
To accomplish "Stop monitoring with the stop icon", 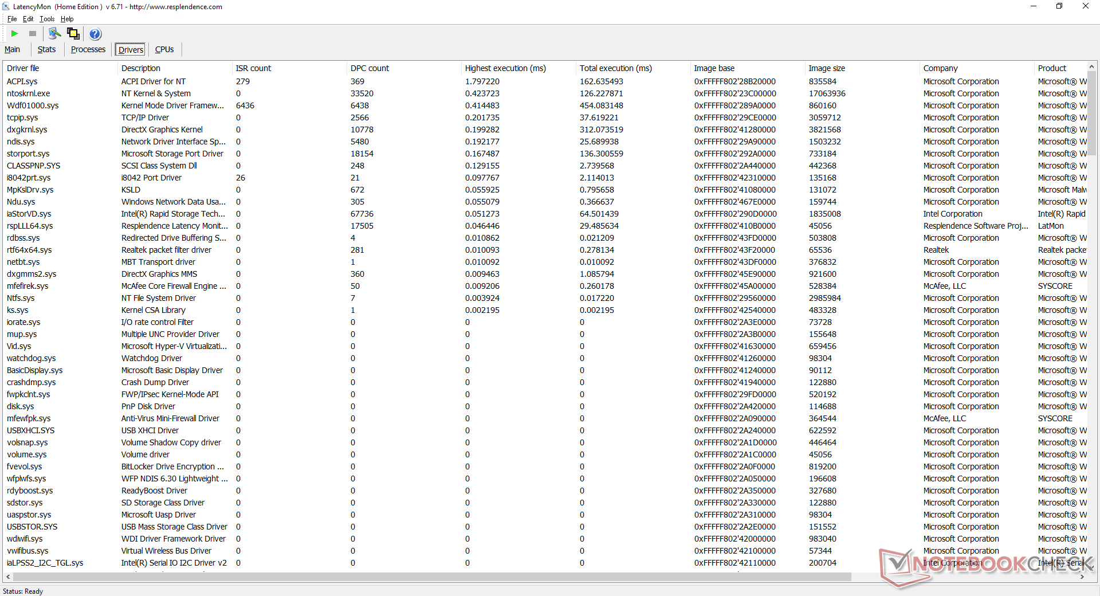I will pyautogui.click(x=33, y=34).
